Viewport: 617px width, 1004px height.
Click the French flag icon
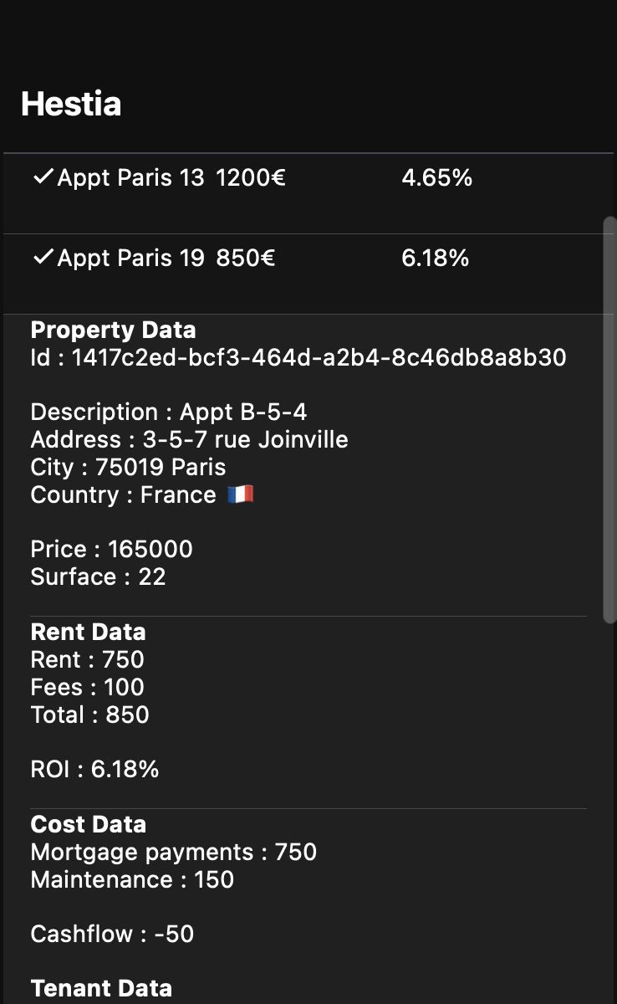coord(240,494)
